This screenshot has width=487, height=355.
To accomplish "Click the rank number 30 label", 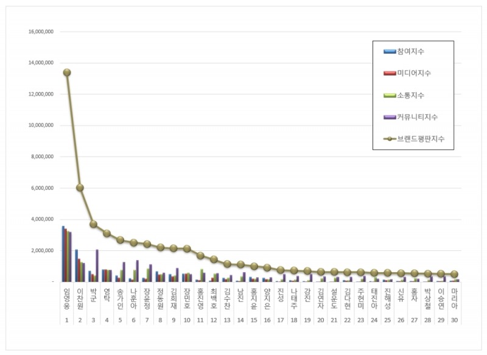I will pos(454,320).
